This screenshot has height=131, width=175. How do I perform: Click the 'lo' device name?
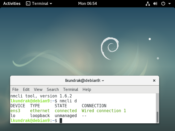(x=13, y=116)
